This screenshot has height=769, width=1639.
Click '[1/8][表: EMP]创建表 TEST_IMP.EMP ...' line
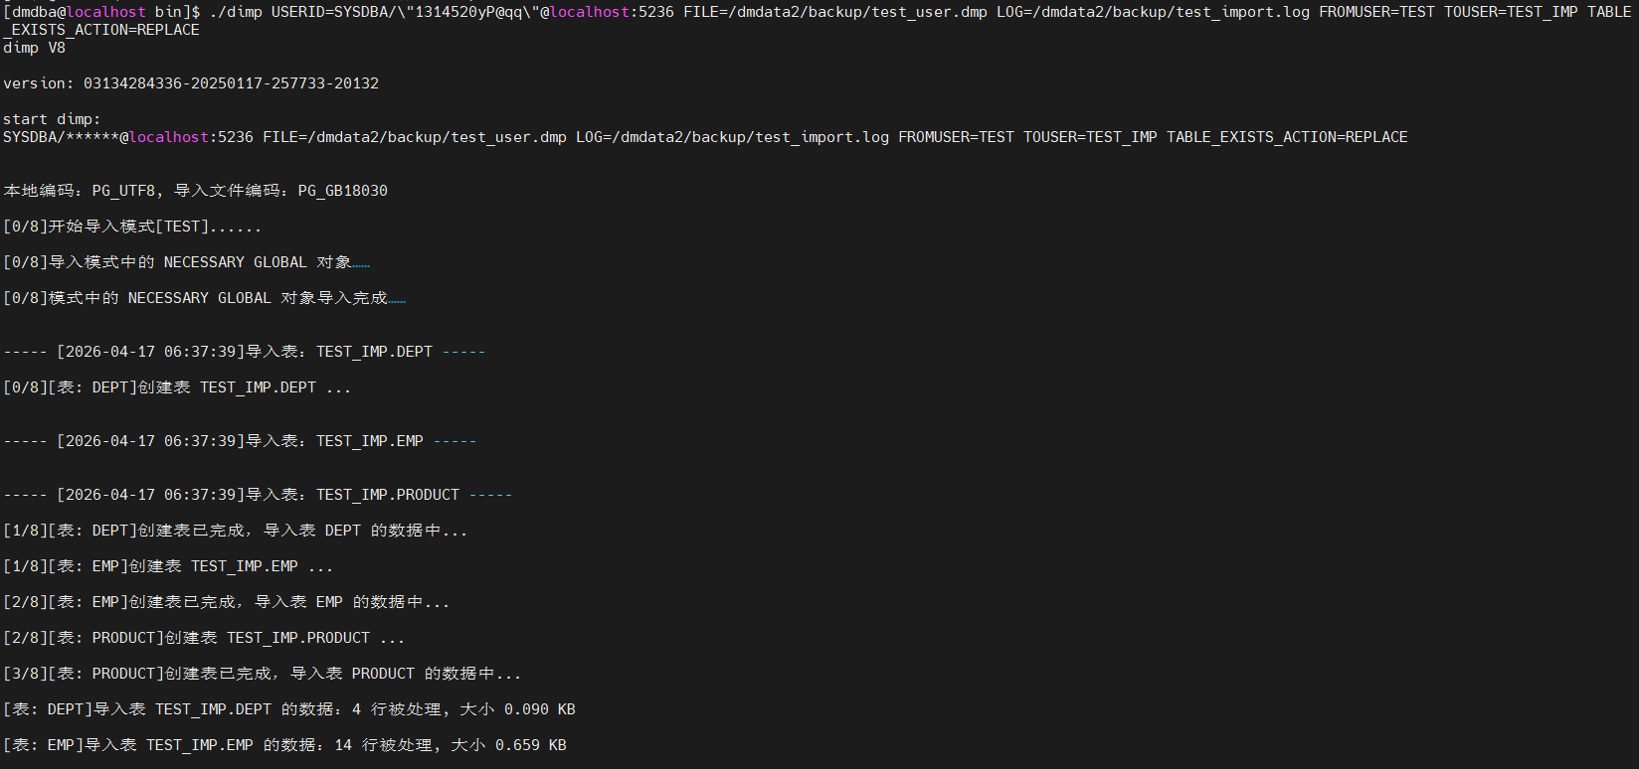(168, 566)
